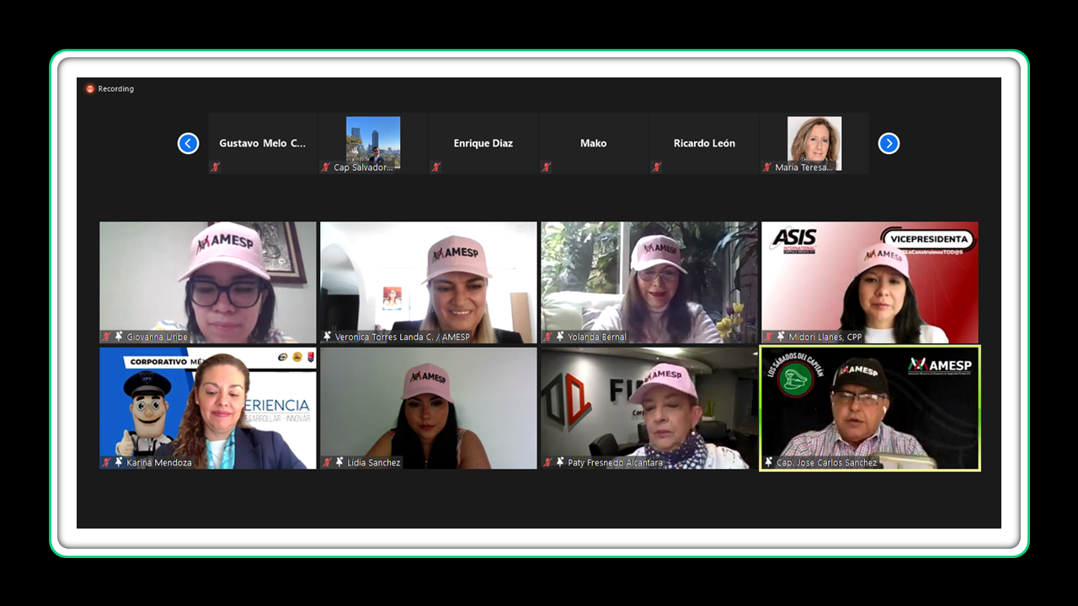Click the Recording status text
Viewport: 1078px width, 606px height.
[116, 89]
